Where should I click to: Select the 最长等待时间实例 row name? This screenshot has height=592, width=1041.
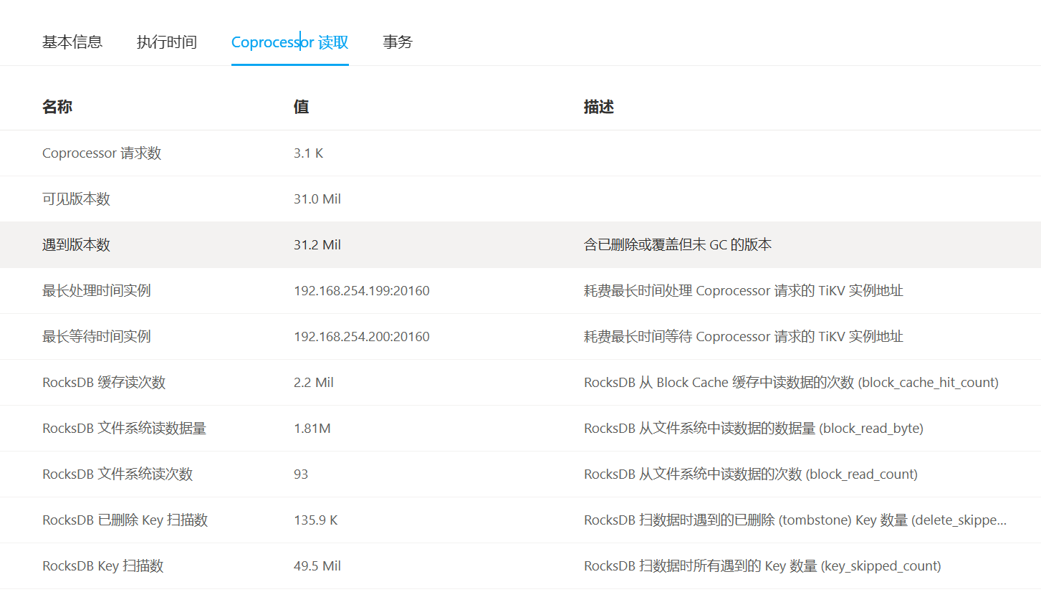pyautogui.click(x=97, y=337)
